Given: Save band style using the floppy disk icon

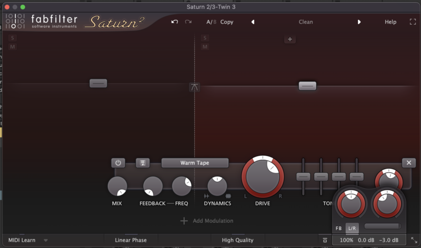Looking at the screenshot, I should point(143,163).
